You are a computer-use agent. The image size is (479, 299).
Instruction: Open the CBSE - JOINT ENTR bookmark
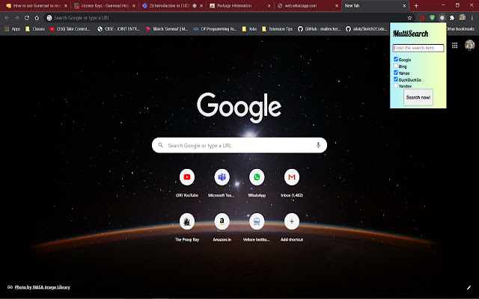pyautogui.click(x=118, y=29)
